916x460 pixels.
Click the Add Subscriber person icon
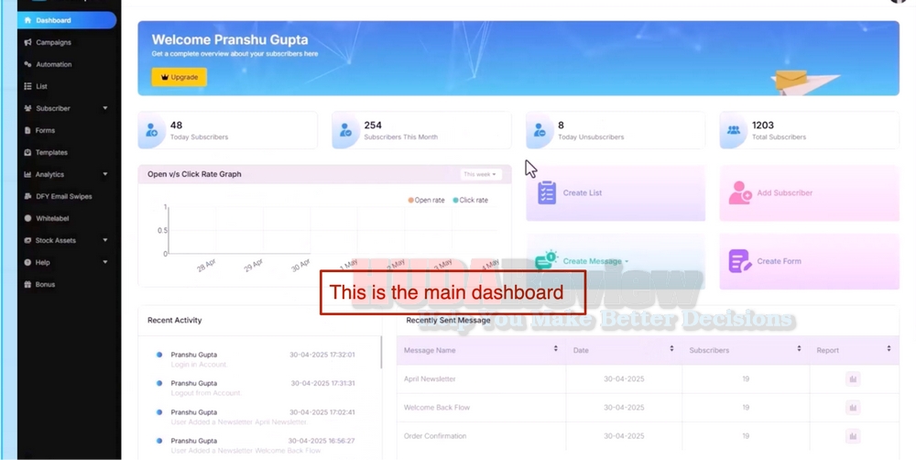coord(740,192)
